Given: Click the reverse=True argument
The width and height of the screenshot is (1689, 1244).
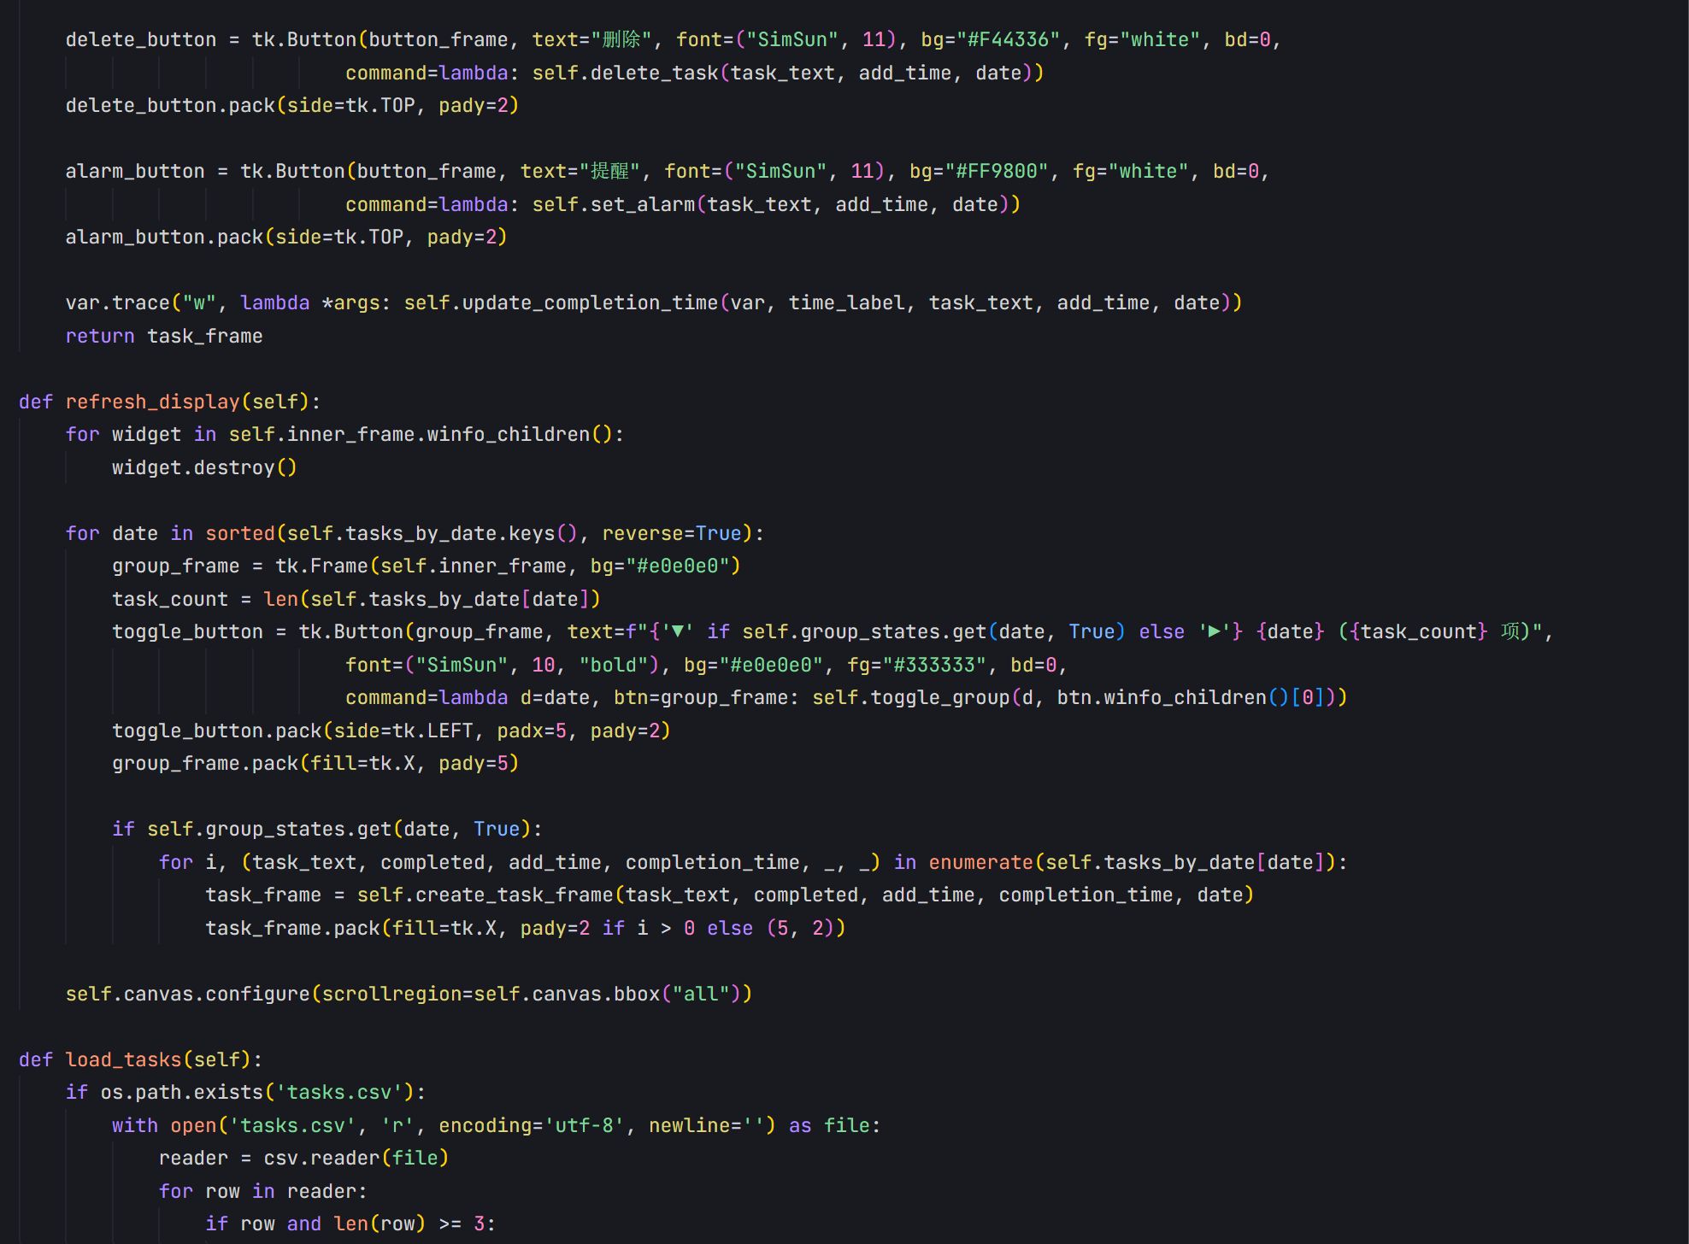Looking at the screenshot, I should click(671, 533).
